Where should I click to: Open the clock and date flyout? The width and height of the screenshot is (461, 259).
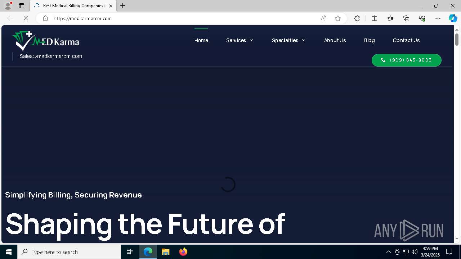coord(430,252)
